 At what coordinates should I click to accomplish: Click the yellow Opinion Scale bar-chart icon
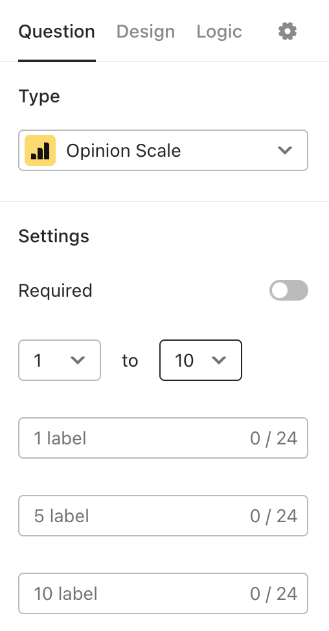[40, 150]
